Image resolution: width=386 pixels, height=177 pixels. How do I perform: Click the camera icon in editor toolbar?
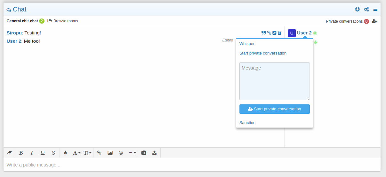click(144, 153)
